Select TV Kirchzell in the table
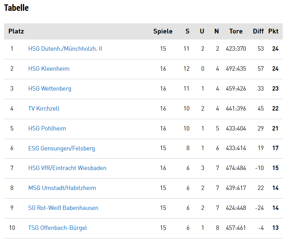Viewport: 302px width, 242px height. point(44,108)
